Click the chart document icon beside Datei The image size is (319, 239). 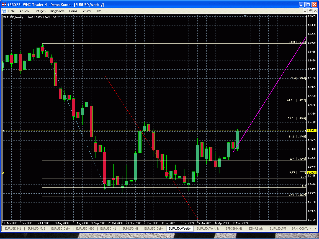4,11
